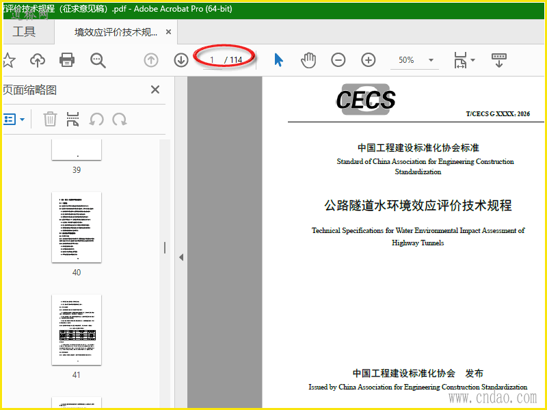Screen dimensions: 547x410
Task: Close the 境效应评价技术规 document tab
Action: tap(168, 32)
